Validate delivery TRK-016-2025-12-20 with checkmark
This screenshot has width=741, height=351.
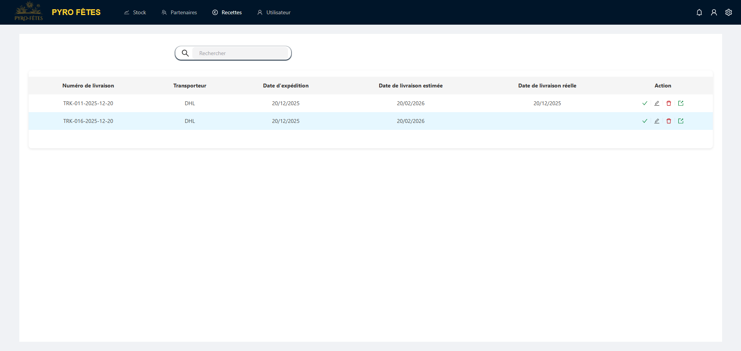click(644, 121)
